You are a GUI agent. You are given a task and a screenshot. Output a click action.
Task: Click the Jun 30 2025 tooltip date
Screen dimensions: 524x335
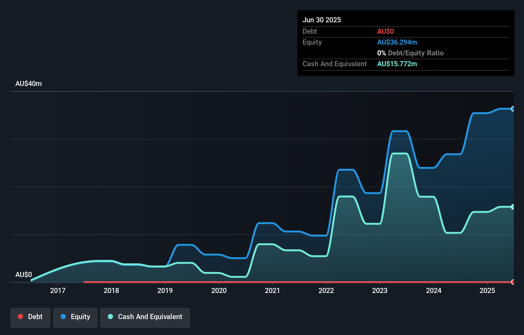click(322, 20)
